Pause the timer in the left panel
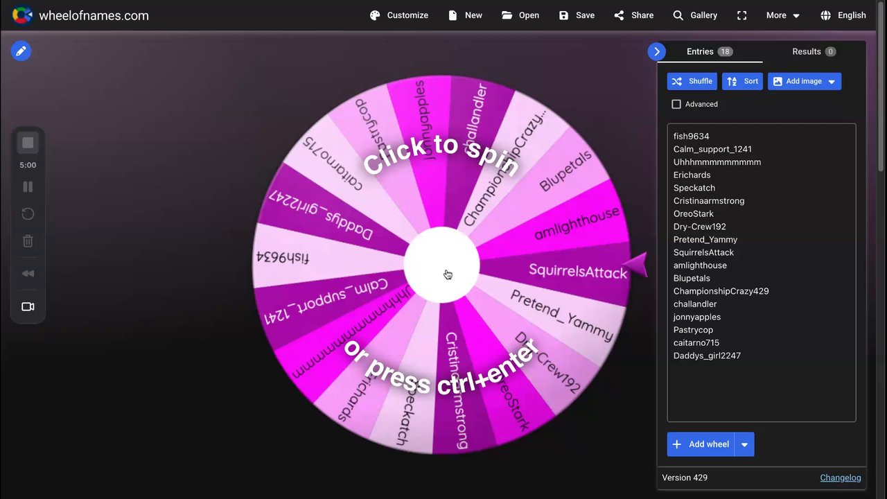 pyautogui.click(x=28, y=187)
